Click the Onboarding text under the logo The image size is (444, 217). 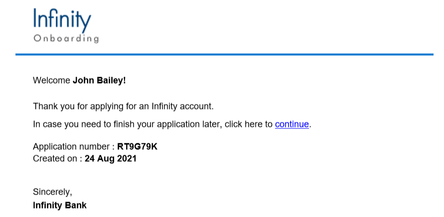click(x=66, y=38)
